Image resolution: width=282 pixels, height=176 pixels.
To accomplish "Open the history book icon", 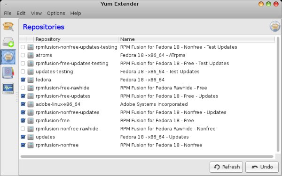I will [8, 73].
